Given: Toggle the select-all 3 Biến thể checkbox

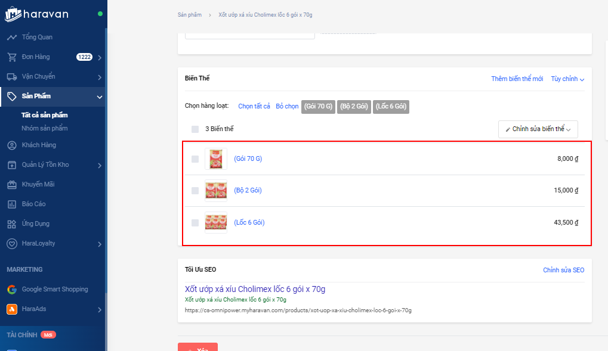Looking at the screenshot, I should tap(195, 129).
